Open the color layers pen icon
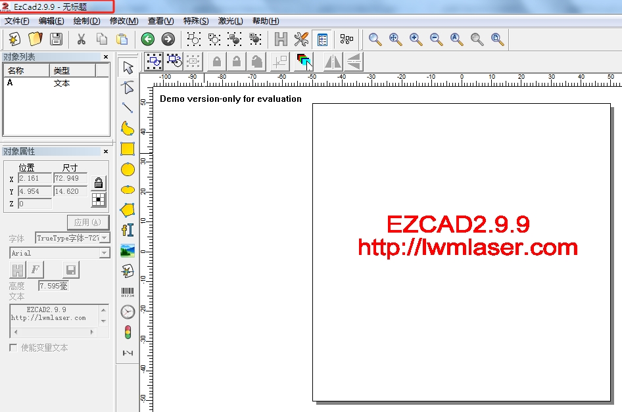Image resolution: width=622 pixels, height=412 pixels. coord(304,62)
